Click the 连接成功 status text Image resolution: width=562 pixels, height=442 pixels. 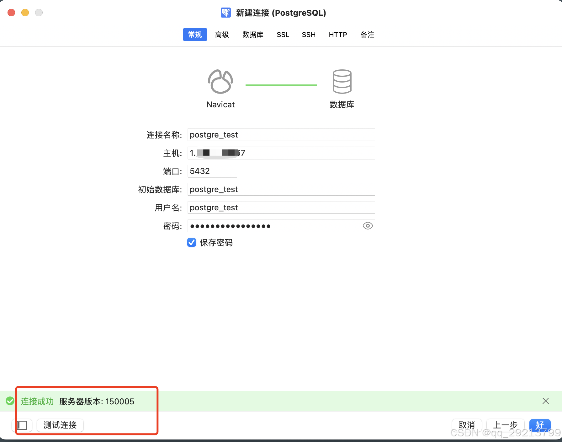point(37,401)
